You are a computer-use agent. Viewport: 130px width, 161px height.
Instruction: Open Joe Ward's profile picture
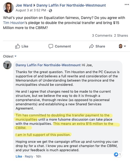8,7
